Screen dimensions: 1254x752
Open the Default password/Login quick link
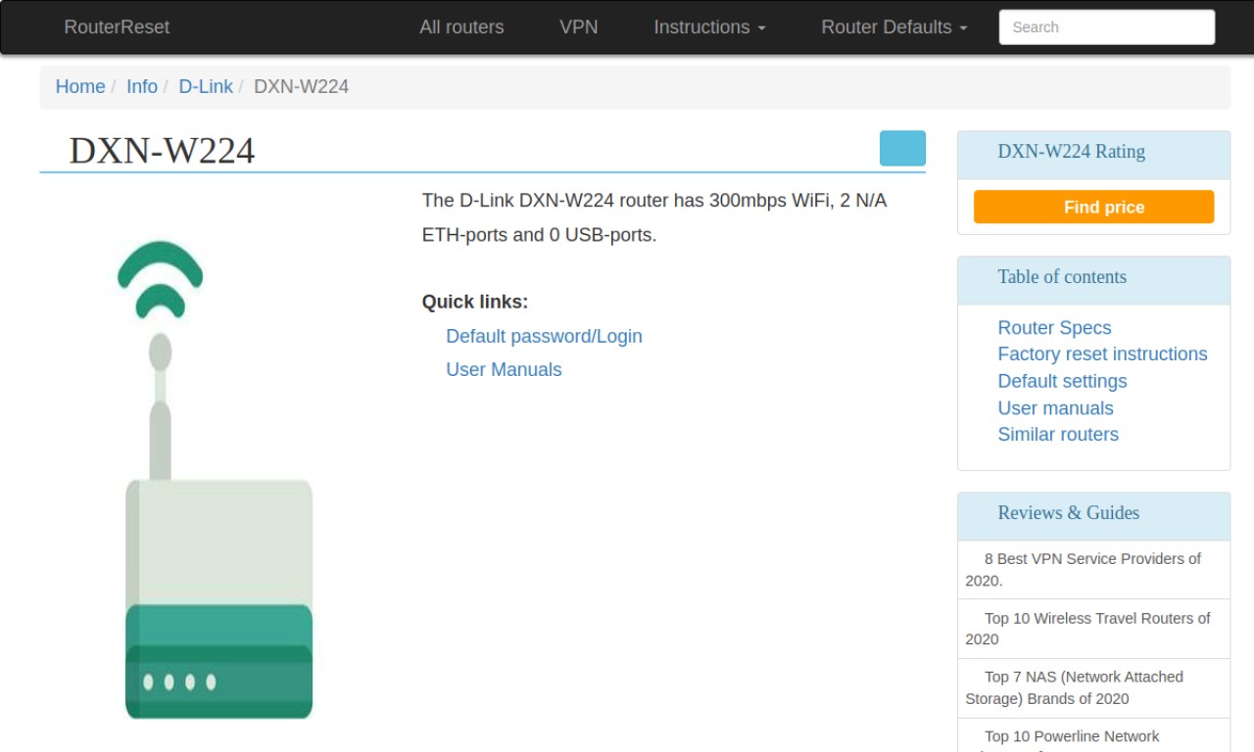click(544, 336)
